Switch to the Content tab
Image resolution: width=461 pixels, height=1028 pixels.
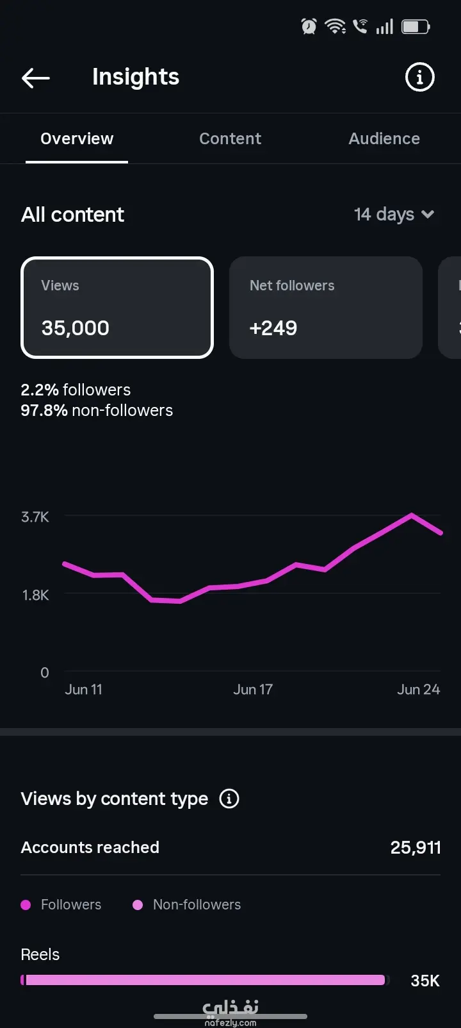coord(230,138)
